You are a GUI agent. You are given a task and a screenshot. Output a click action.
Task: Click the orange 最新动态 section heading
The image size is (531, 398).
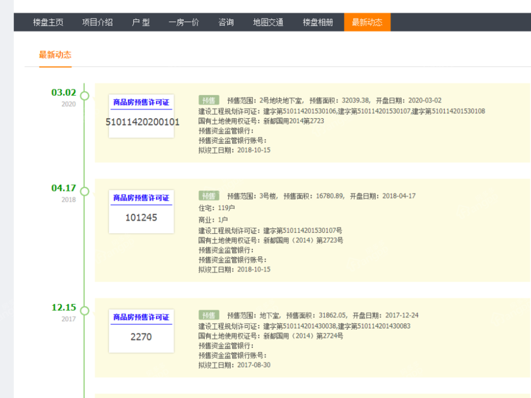(55, 55)
